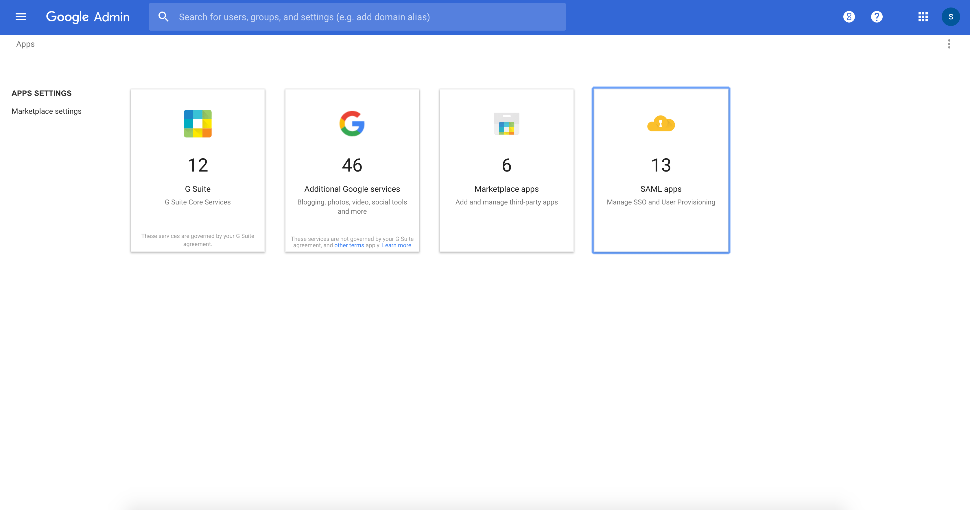Click the account avatar circle
Viewport: 970px width, 510px height.
coord(951,17)
